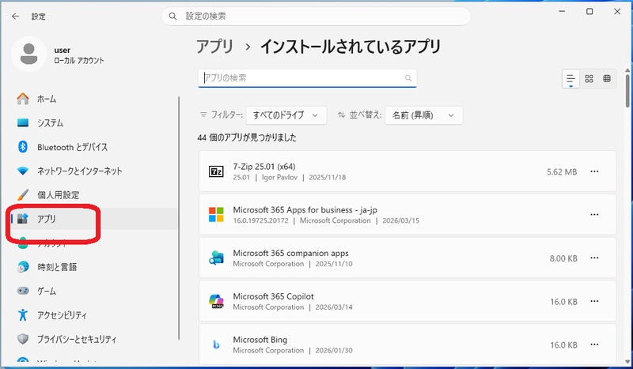
Task: Click the アプリ breadcrumb link
Action: (215, 47)
